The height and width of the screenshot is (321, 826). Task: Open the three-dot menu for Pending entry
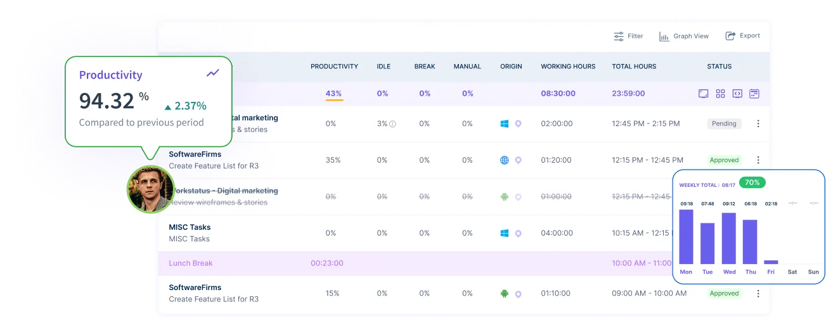(x=758, y=124)
